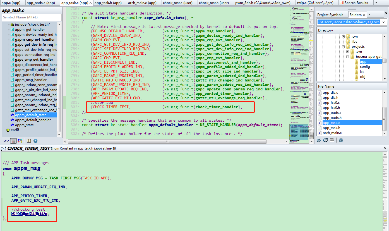Open symbol window gear settings
The height and width of the screenshot is (231, 389).
35,141
